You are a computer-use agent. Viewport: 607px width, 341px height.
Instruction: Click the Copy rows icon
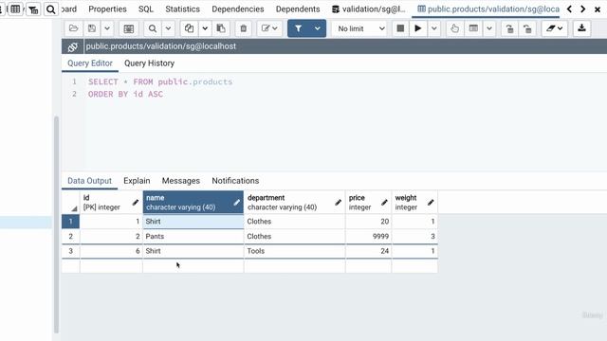pyautogui.click(x=189, y=28)
